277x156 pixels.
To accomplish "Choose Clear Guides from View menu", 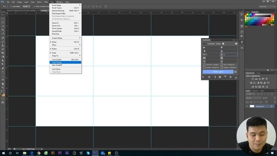I will [65, 62].
